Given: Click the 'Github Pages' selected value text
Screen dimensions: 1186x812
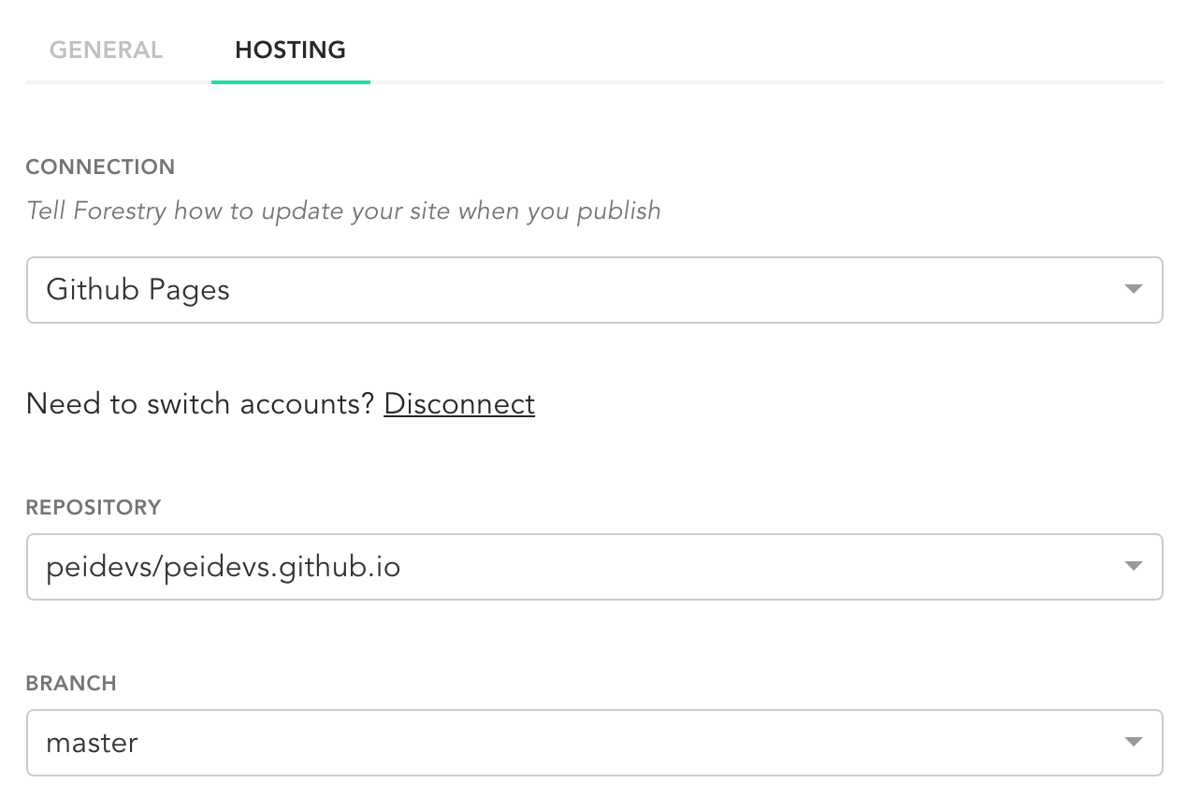Looking at the screenshot, I should click(x=137, y=290).
